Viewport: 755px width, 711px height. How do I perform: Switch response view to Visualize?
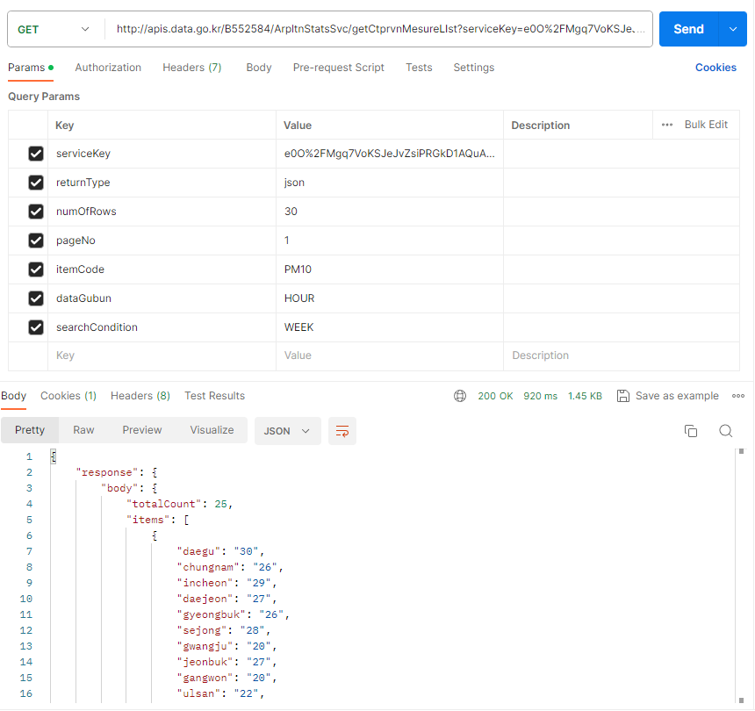click(x=212, y=430)
